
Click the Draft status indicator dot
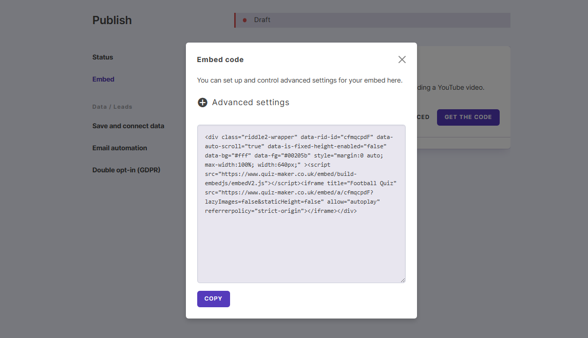pyautogui.click(x=244, y=19)
